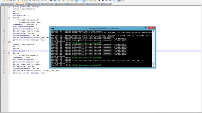The height and width of the screenshot is (113, 202).
Task: Click the 16:02:44 'issued server command' cmd line
Action: tap(89, 55)
